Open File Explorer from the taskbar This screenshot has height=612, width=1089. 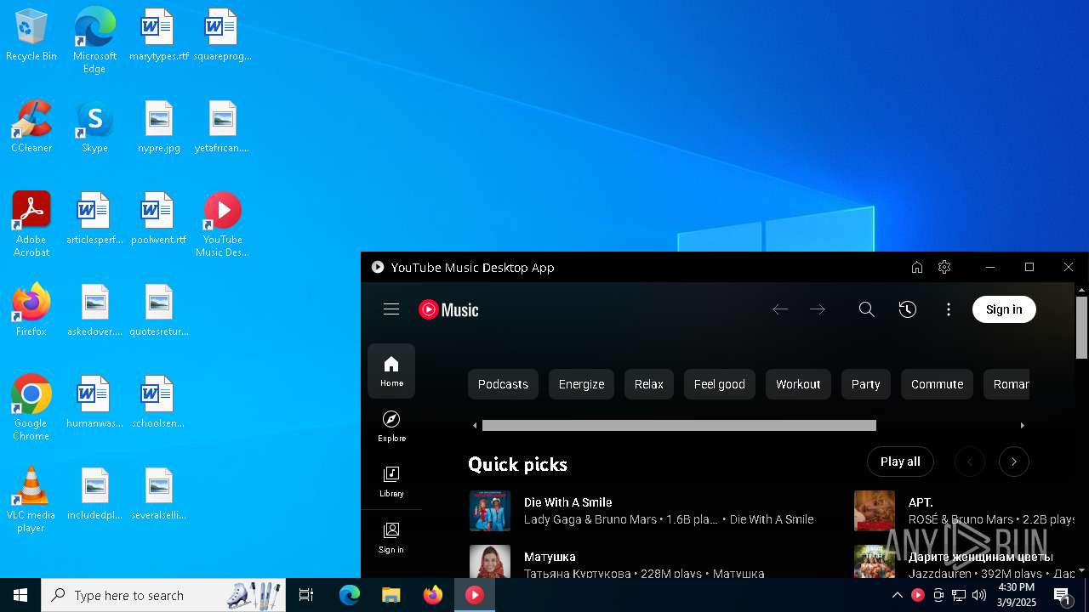pos(391,595)
